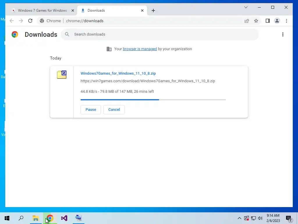Image resolution: width=298 pixels, height=224 pixels.
Task: Click the Chrome site info chip
Action: click(x=50, y=21)
